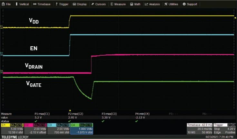Click the Math menu icon
237x139 pixels.
(132, 4)
